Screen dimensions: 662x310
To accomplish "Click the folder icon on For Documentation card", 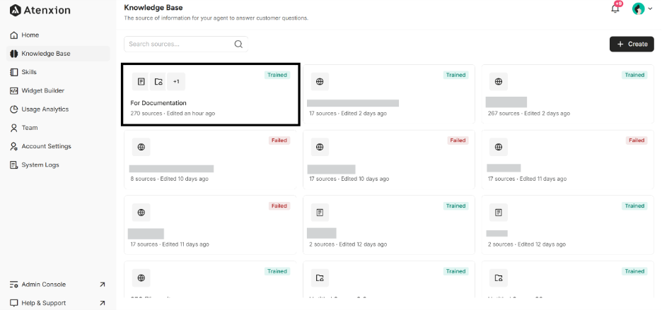I will coord(158,82).
